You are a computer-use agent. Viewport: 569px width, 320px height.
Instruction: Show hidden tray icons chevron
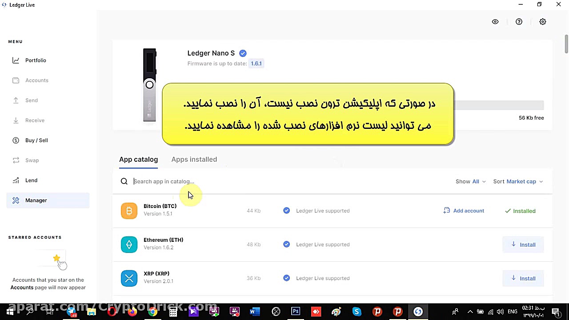point(470,312)
